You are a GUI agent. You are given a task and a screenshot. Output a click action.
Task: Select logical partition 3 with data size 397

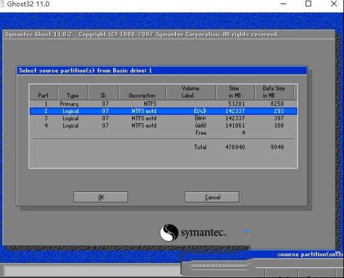coord(163,118)
